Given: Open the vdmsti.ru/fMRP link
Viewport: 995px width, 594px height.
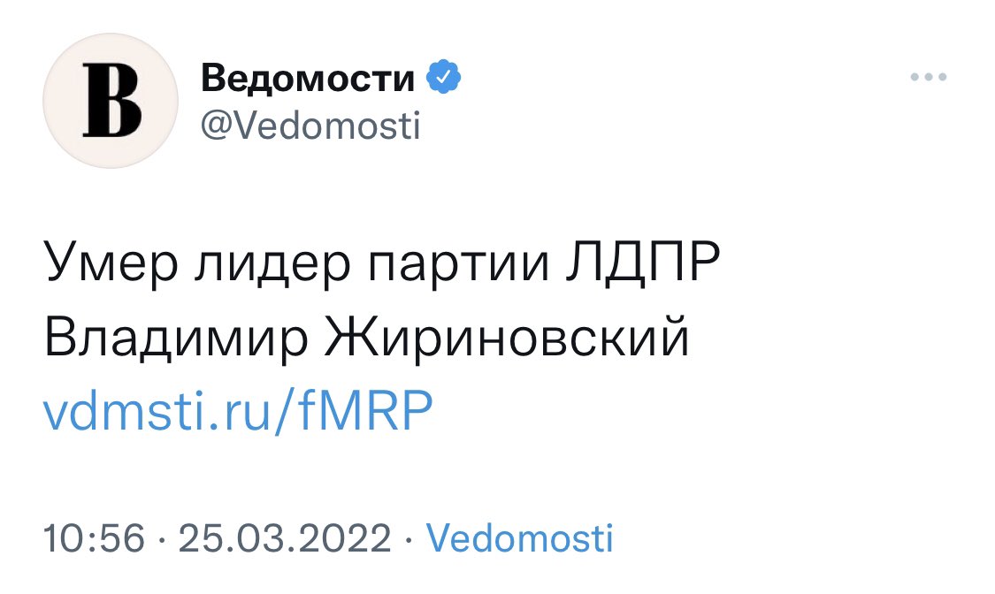Looking at the screenshot, I should coord(238,410).
